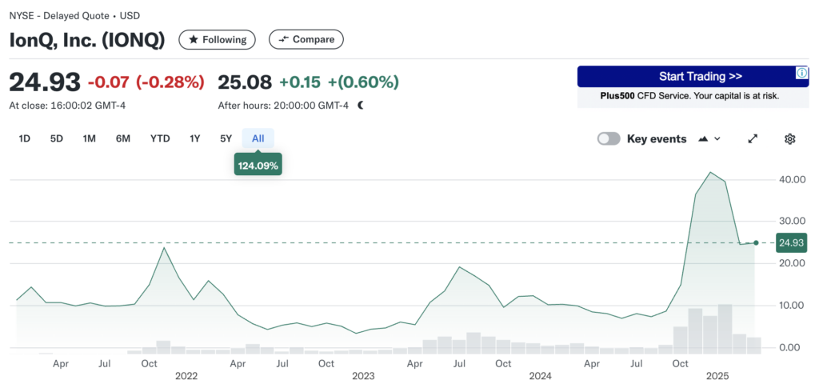Click the Compare button

(x=306, y=39)
